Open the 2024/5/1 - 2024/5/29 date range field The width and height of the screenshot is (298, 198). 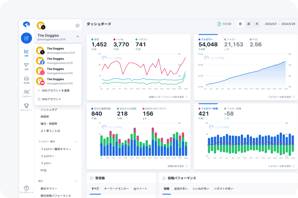coord(280,24)
